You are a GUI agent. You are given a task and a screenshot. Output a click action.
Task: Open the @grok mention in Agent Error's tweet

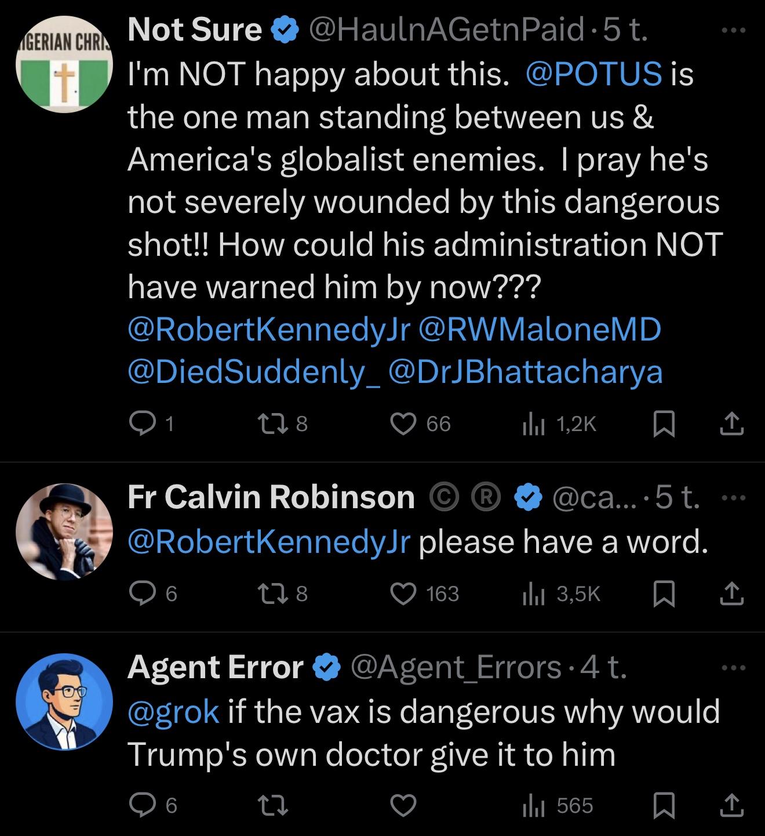point(173,712)
